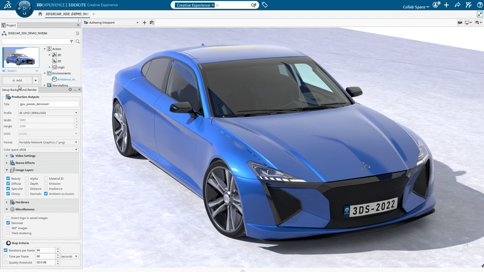Expand the Video Settings section
The width and height of the screenshot is (484, 272).
tap(7, 156)
